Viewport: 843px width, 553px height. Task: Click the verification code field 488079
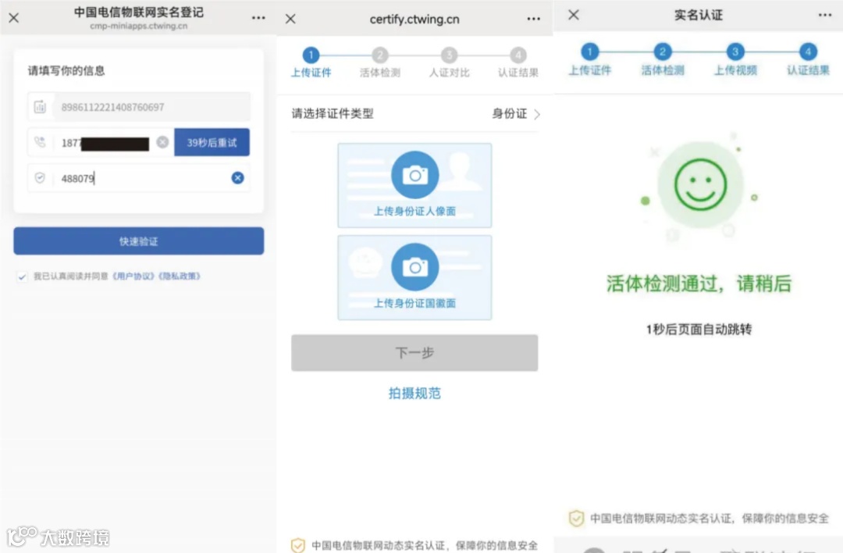(x=139, y=178)
